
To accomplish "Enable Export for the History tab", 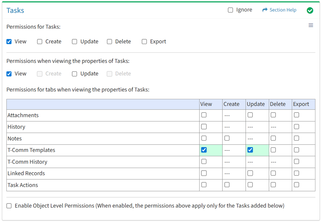I will [296, 127].
